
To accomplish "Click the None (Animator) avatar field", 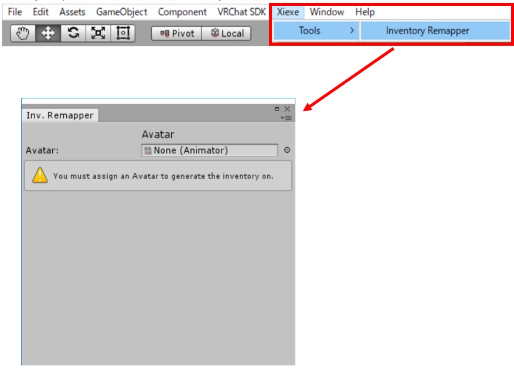I will [210, 151].
